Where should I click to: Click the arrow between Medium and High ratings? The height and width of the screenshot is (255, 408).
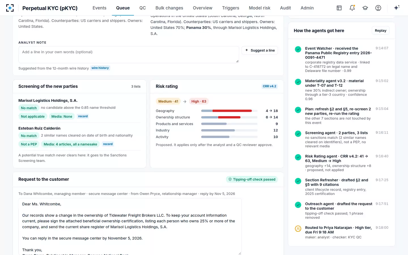185,101
